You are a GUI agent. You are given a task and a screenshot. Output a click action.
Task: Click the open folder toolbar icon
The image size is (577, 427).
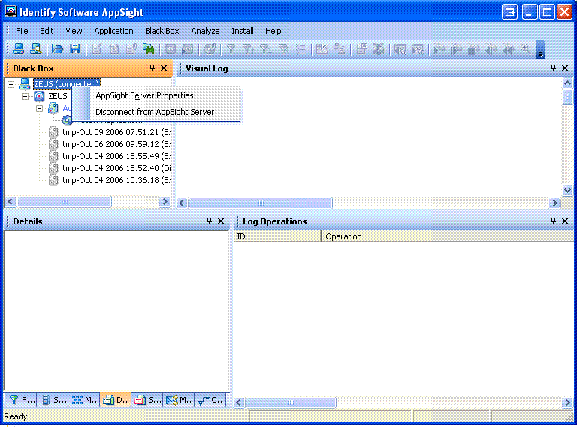click(x=57, y=49)
